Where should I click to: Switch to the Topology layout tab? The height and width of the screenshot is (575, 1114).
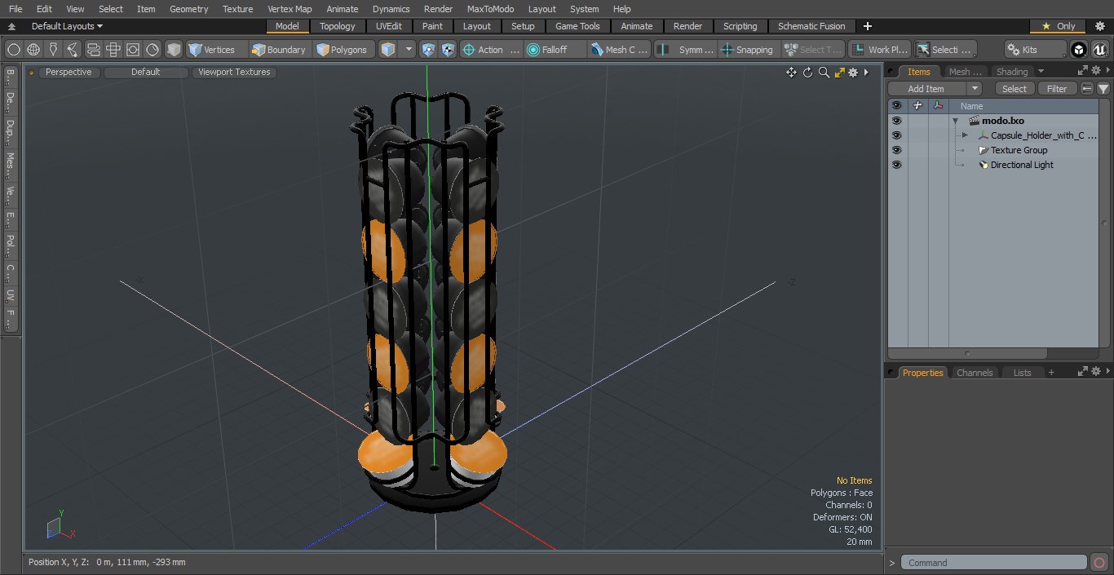(338, 26)
